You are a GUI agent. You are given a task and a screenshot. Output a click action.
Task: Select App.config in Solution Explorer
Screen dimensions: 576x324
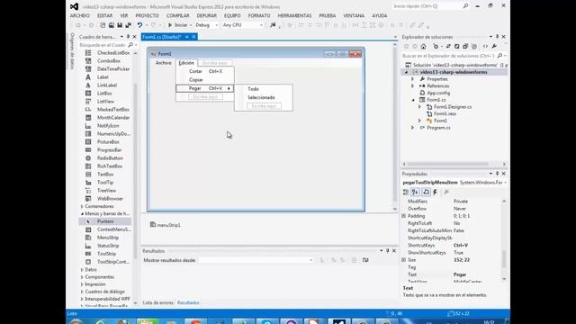point(438,93)
